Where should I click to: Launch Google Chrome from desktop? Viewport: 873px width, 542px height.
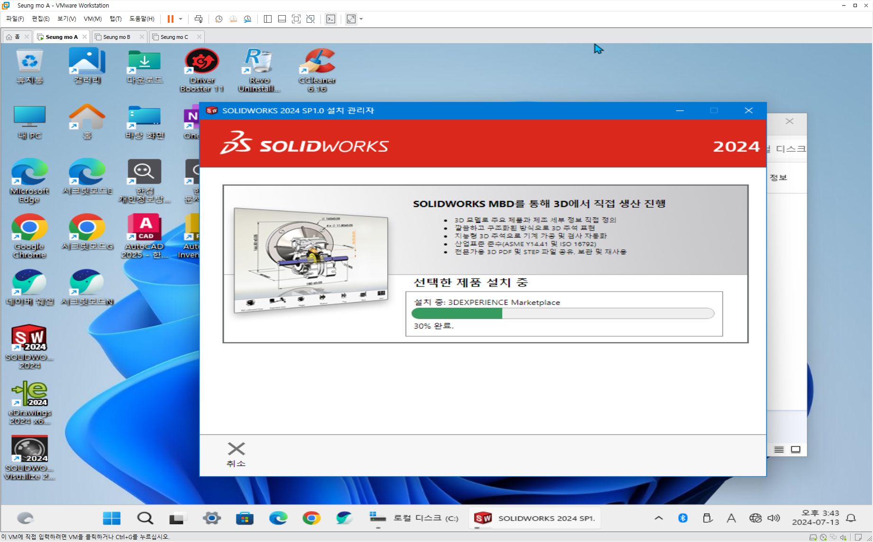click(x=29, y=236)
